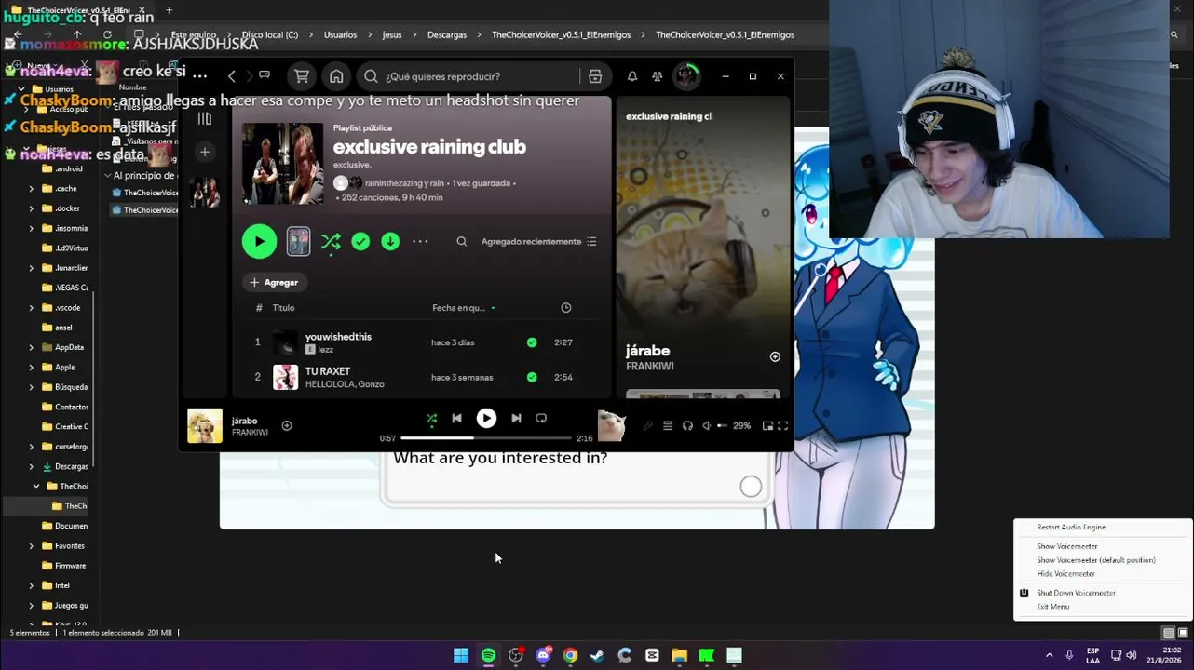Toggle playlist shuffle next to preview thumbnail
Screen dimensions: 1194x670
pos(331,242)
